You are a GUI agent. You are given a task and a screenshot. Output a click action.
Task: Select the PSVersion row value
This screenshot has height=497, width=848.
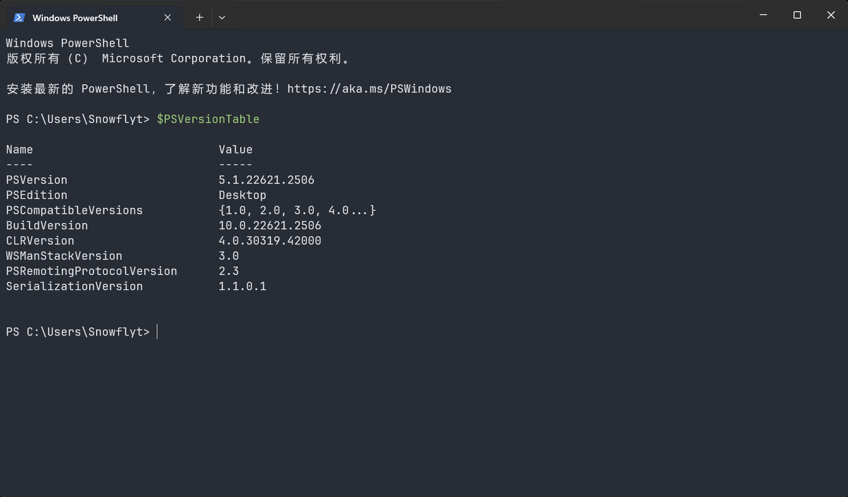tap(266, 180)
